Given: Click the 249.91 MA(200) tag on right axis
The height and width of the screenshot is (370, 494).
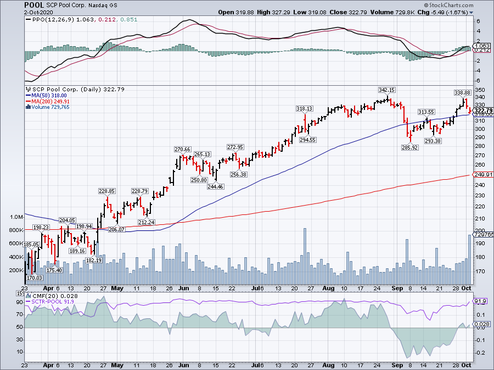Looking at the screenshot, I should pyautogui.click(x=483, y=174).
